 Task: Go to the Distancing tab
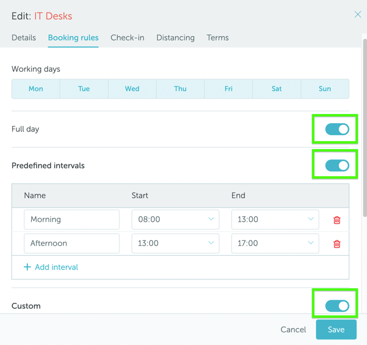(x=175, y=38)
